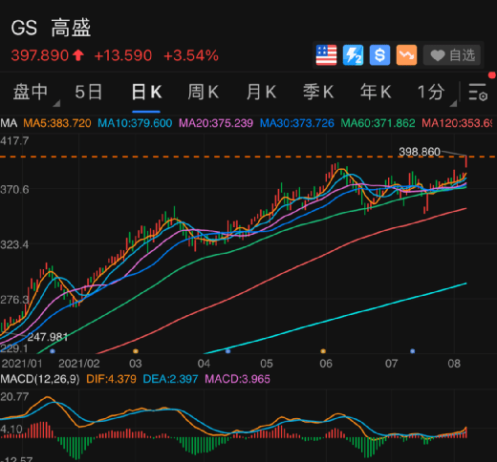The image size is (497, 462).
Task: Click the MA60:371.862 value
Action: click(378, 123)
